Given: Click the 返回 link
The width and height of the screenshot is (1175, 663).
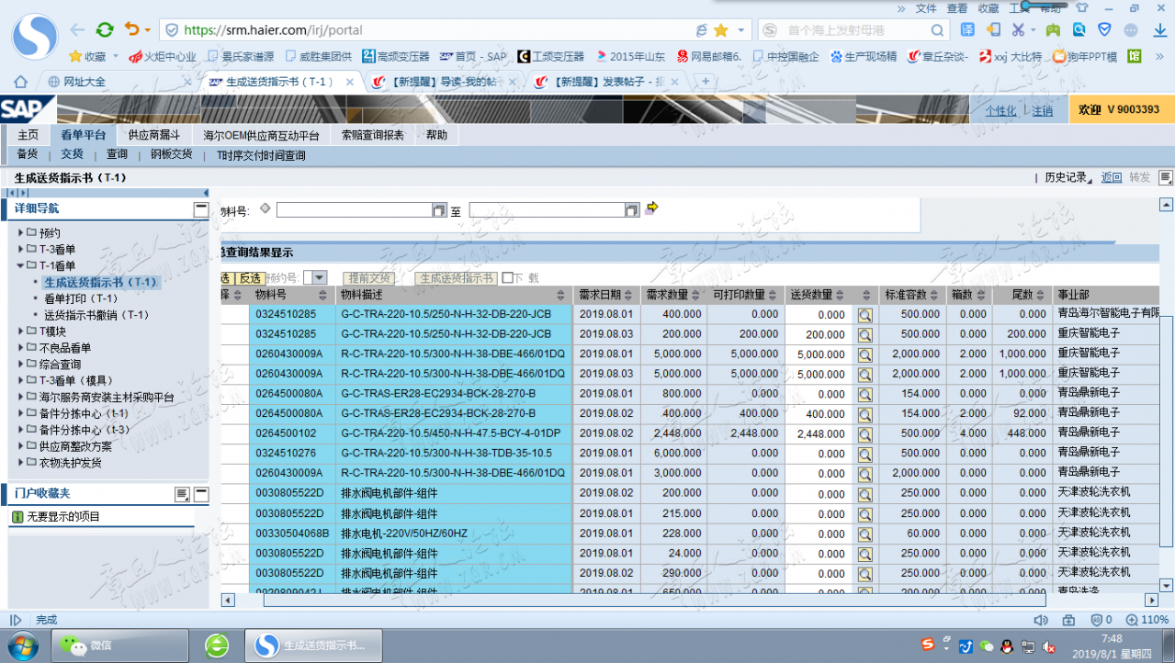Looking at the screenshot, I should pyautogui.click(x=1112, y=177).
